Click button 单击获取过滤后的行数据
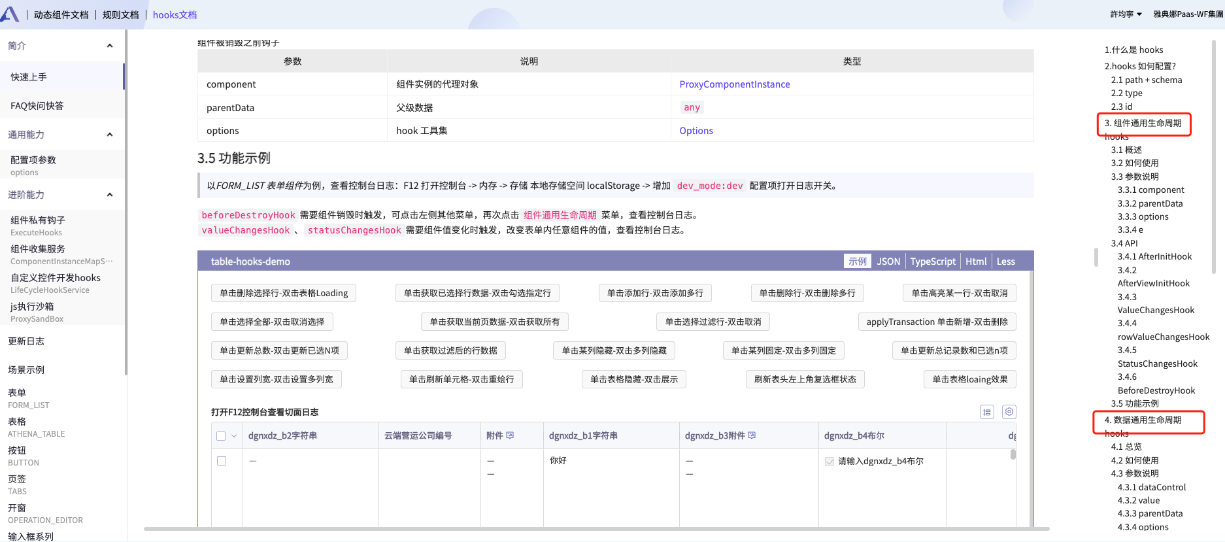Viewport: 1225px width, 542px height. coord(450,350)
